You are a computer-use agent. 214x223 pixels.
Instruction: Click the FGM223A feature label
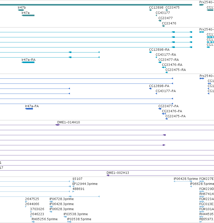pyautogui.click(x=207, y=199)
